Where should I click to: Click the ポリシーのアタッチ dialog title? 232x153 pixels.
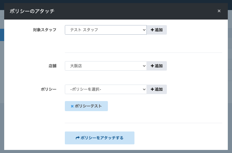32,11
